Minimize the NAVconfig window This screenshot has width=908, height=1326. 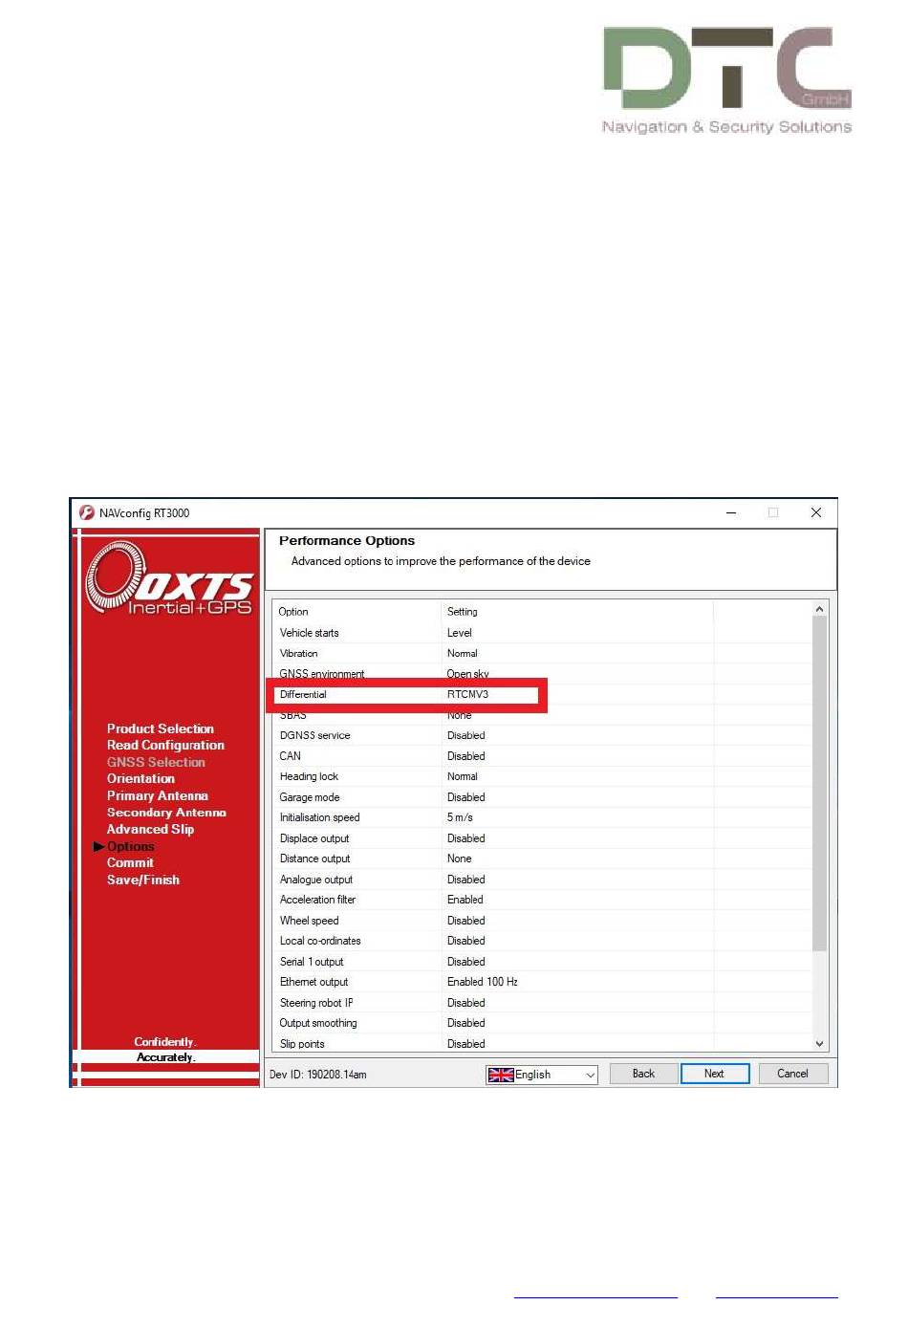[x=731, y=513]
